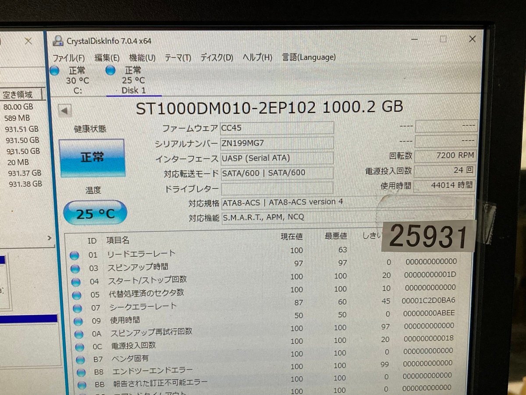Click the firmware field CC45

277,128
